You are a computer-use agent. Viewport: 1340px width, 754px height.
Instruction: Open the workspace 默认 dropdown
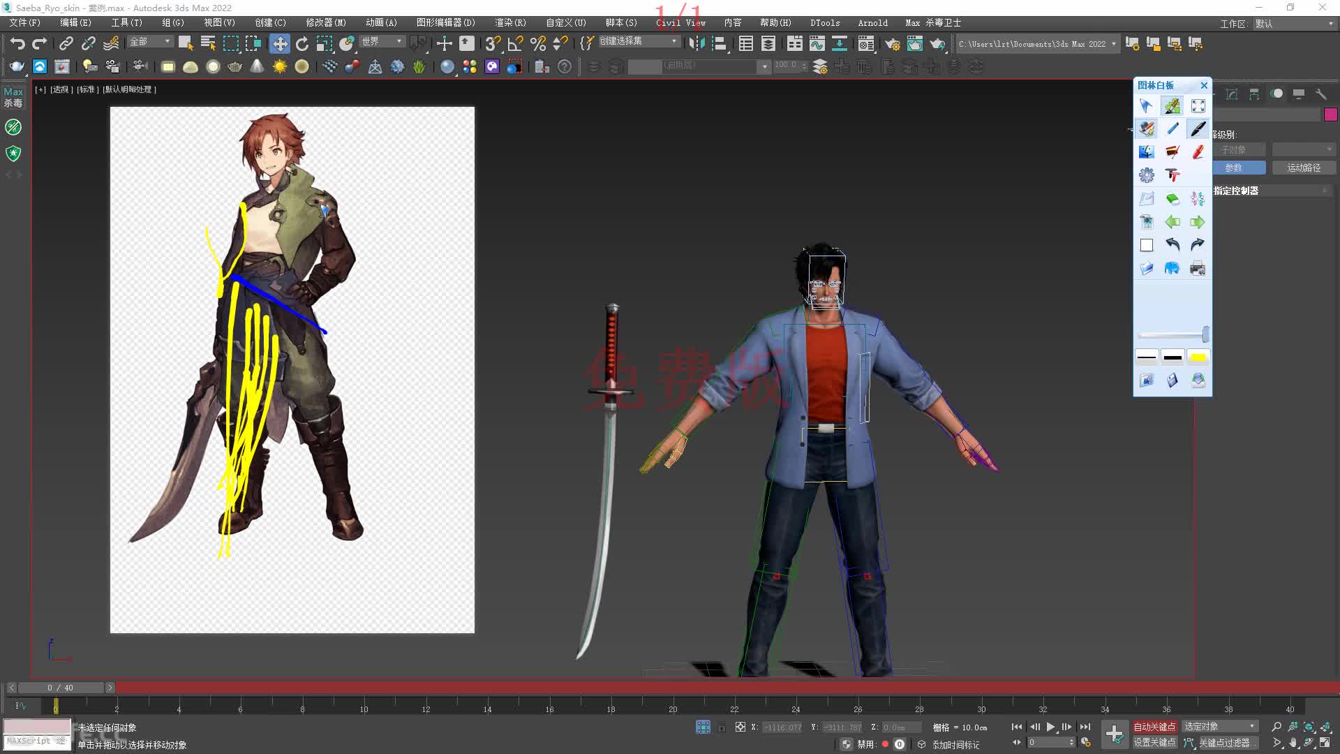pyautogui.click(x=1295, y=24)
